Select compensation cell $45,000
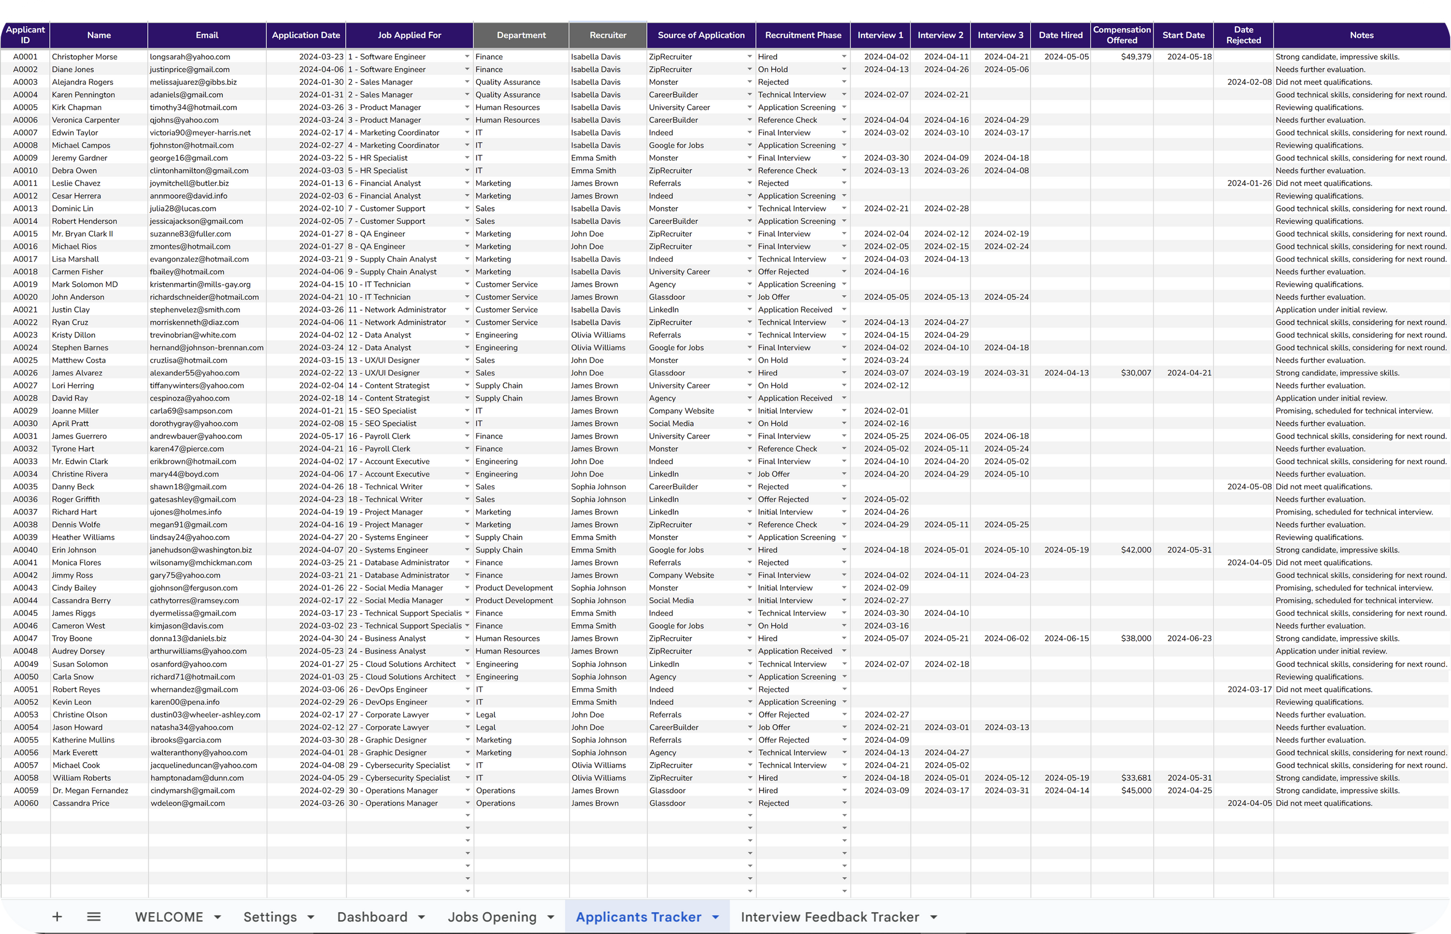The width and height of the screenshot is (1451, 934). pyautogui.click(x=1122, y=790)
